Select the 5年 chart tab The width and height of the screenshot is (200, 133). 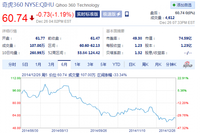(x=103, y=65)
